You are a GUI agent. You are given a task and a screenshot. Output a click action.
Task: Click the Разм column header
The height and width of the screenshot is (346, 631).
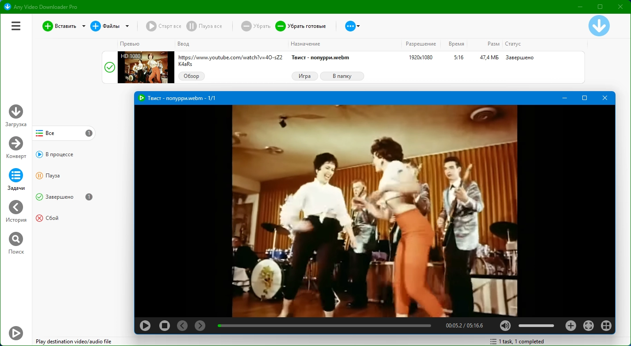coord(494,44)
